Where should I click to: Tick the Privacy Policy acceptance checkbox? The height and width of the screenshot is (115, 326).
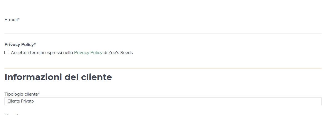coord(6,53)
